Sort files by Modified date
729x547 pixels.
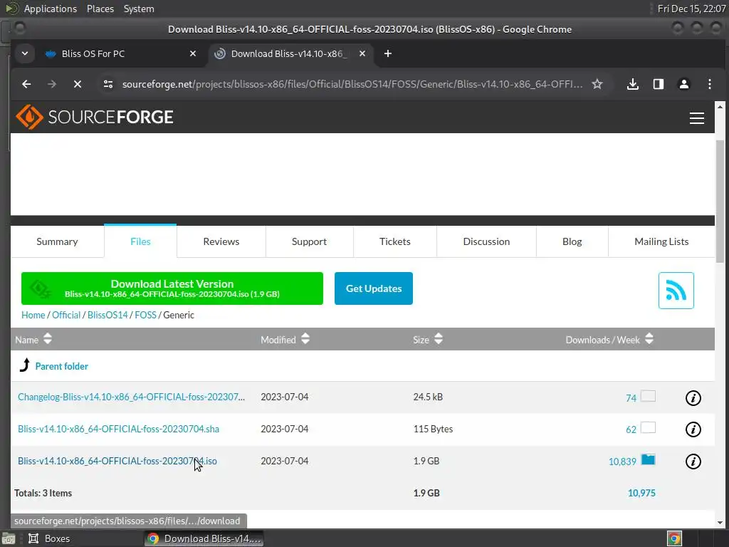285,340
